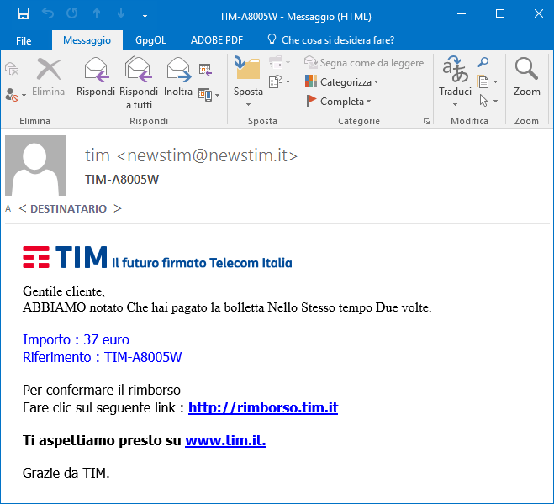This screenshot has width=554, height=504.
Task: Open the move Actions dropdown icon
Action: [279, 81]
